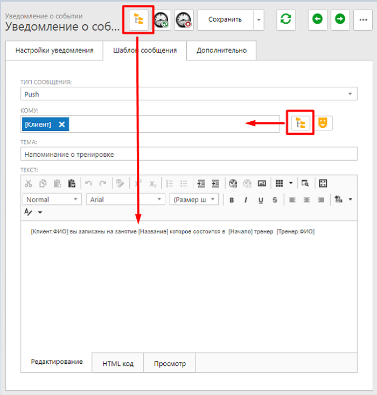Click the clock icon with green start badge
This screenshot has width=377, height=395.
162,20
